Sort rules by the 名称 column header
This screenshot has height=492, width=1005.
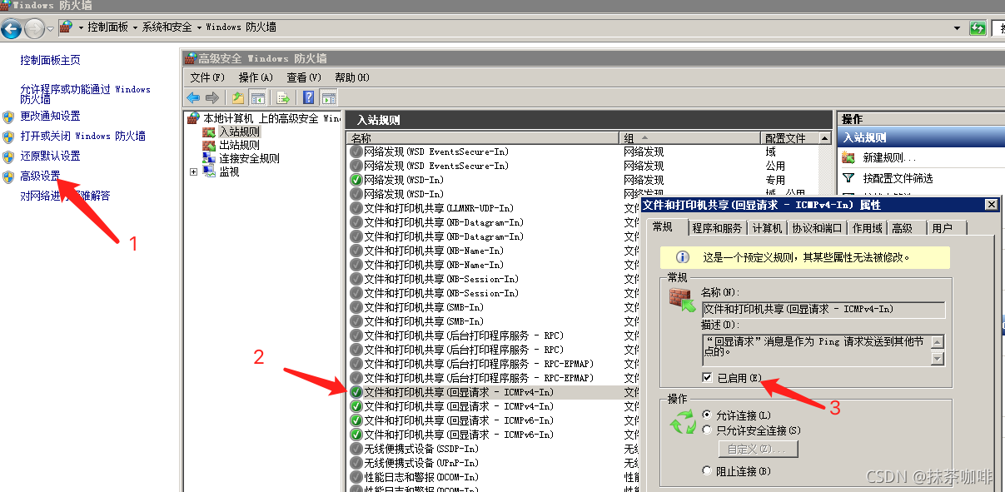coord(484,138)
